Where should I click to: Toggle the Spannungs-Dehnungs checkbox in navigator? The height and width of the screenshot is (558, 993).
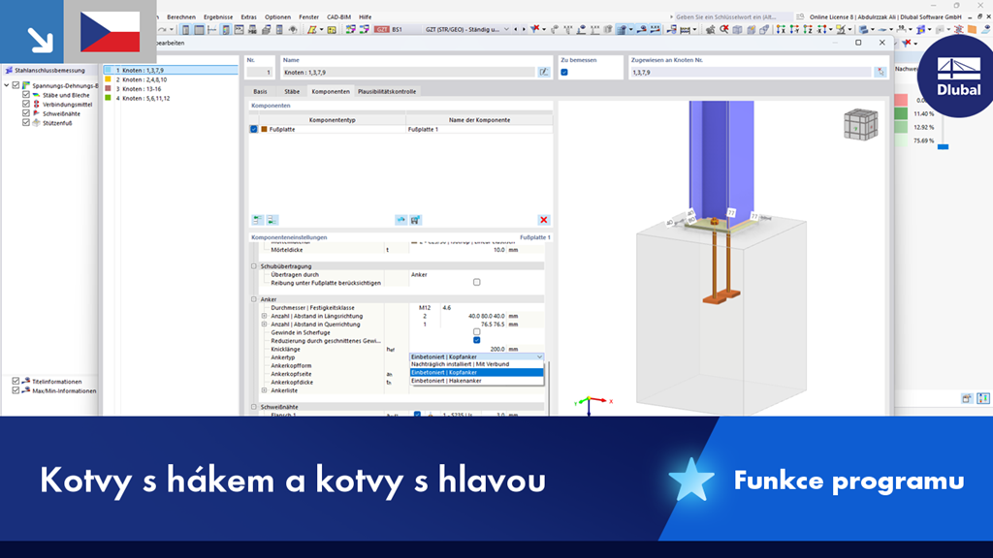click(16, 85)
